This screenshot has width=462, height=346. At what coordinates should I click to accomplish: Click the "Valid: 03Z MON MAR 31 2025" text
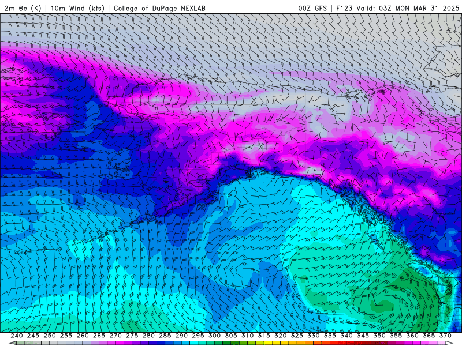click(408, 8)
